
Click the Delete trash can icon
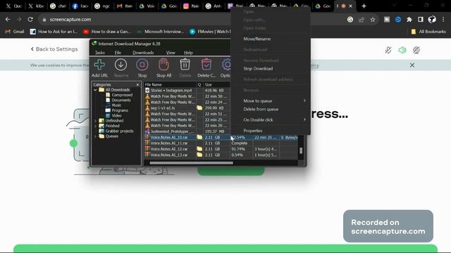click(x=185, y=65)
